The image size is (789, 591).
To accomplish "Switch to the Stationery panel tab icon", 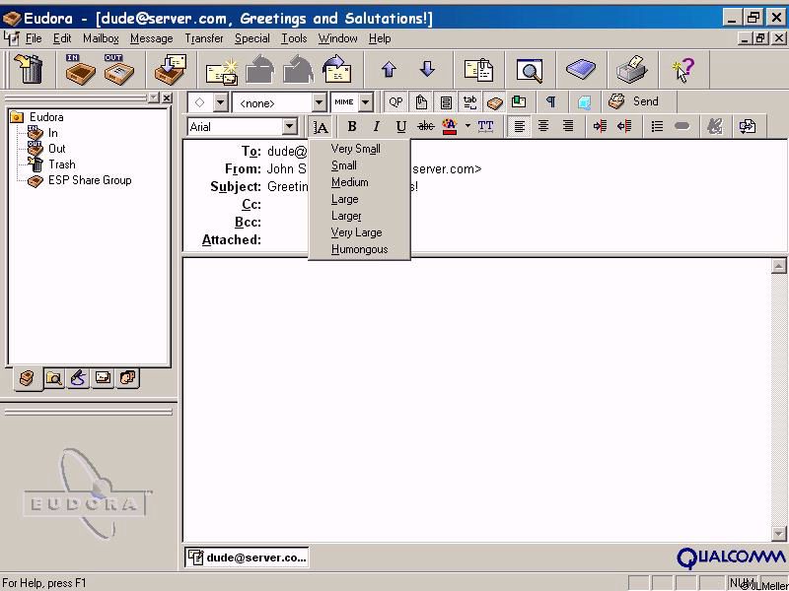I will 103,378.
